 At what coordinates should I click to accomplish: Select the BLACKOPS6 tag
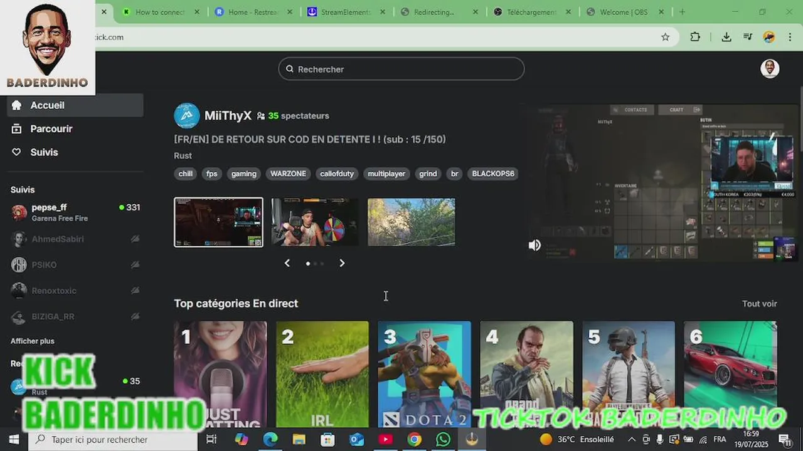pyautogui.click(x=493, y=174)
